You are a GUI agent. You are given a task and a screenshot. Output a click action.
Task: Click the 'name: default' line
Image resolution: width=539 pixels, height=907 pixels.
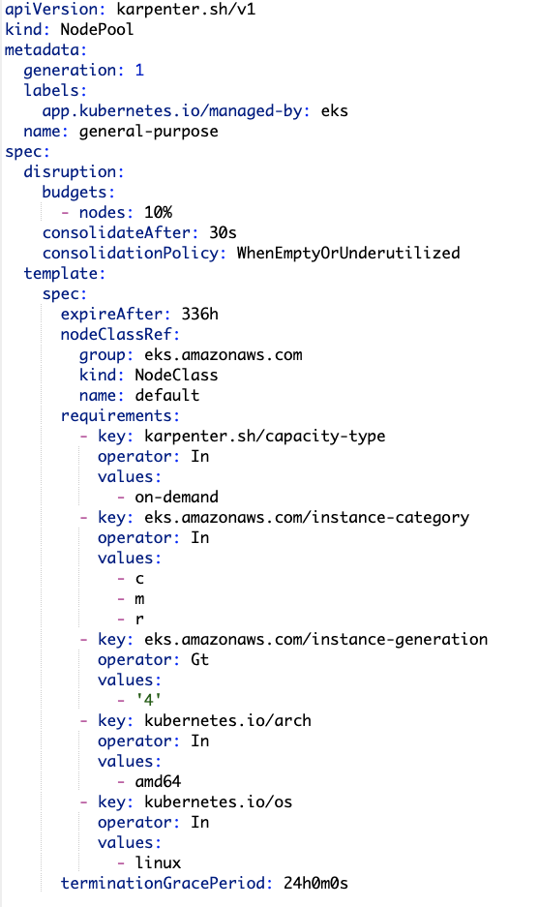tap(138, 395)
